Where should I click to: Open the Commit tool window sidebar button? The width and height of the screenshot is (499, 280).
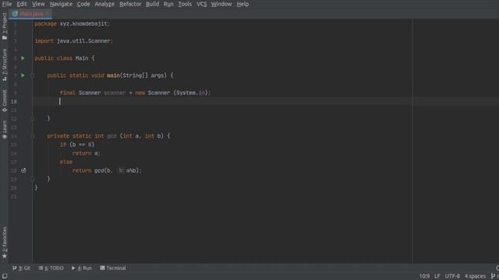click(x=5, y=100)
